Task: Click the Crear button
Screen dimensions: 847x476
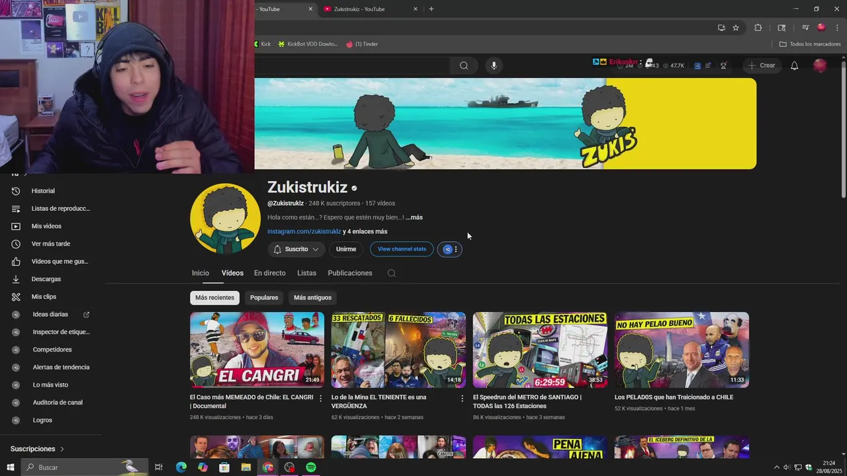Action: (761, 65)
